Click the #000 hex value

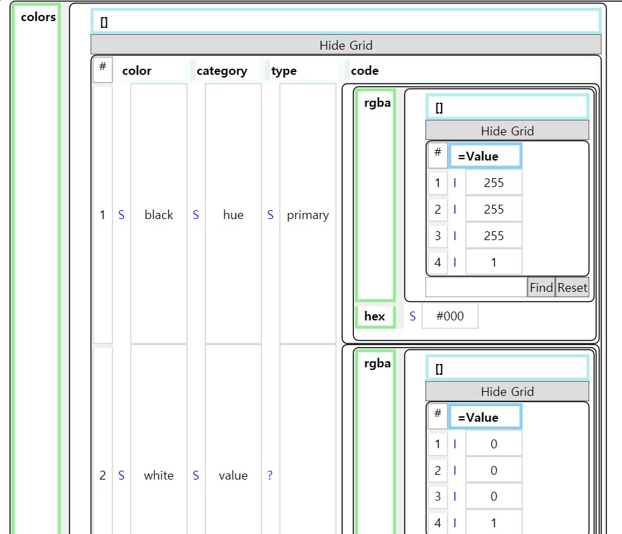(x=450, y=316)
